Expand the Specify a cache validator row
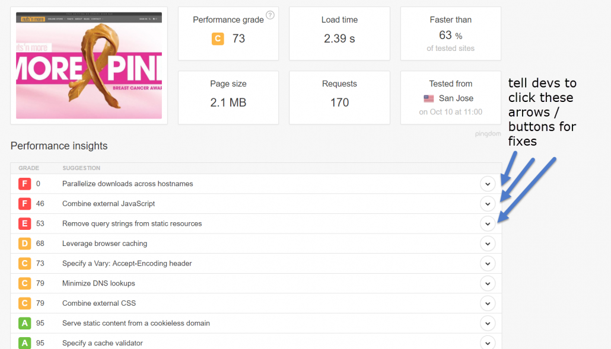Image resolution: width=611 pixels, height=349 pixels. [488, 342]
